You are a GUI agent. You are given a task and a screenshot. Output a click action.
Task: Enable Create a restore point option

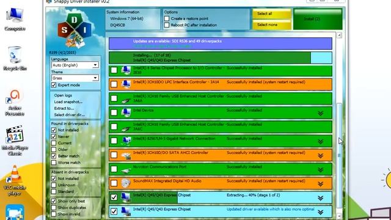coord(167,18)
